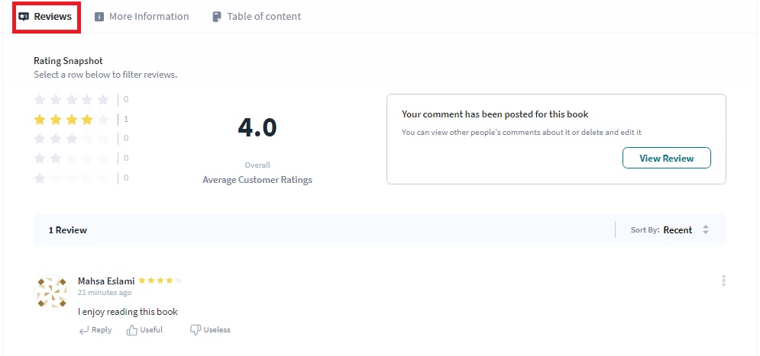This screenshot has width=760, height=356.
Task: Click the star rating beside reviewer name
Action: [160, 281]
